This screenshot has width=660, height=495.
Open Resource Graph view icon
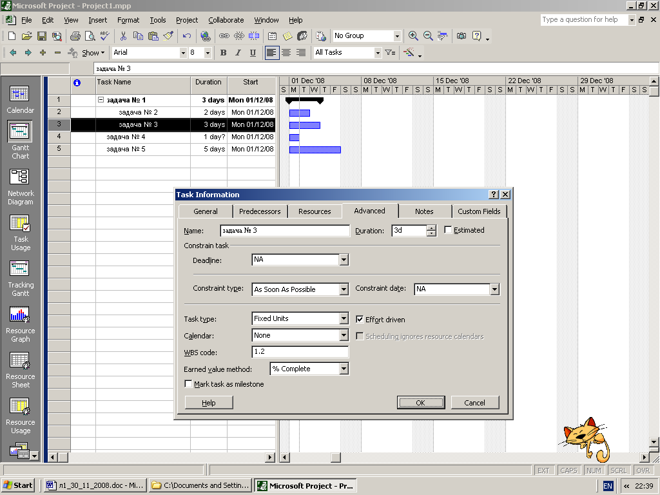(x=20, y=325)
